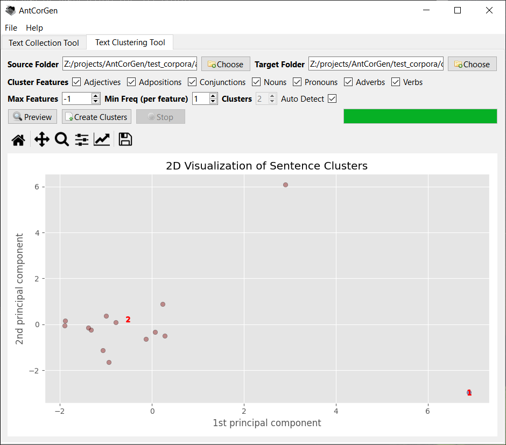Save the figure with floppy disk icon
506x445 pixels.
click(125, 140)
